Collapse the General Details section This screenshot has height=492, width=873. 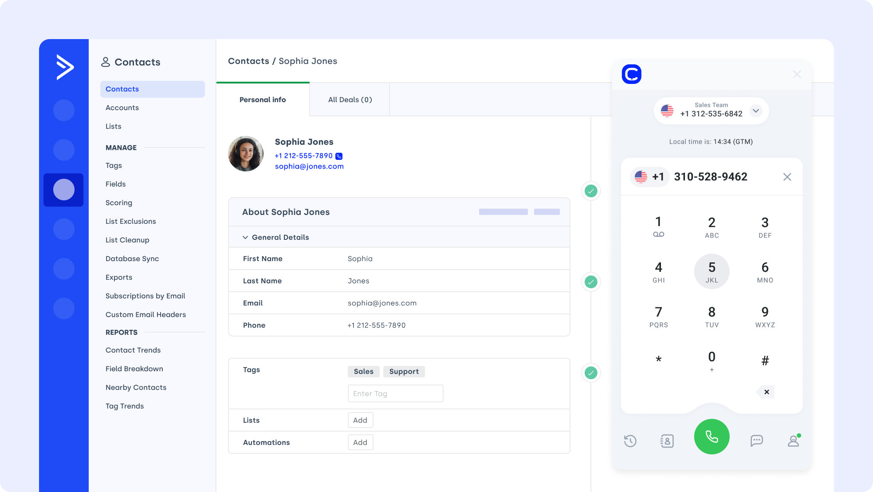click(245, 238)
